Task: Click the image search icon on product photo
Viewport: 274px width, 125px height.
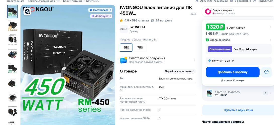Action: click(x=27, y=12)
